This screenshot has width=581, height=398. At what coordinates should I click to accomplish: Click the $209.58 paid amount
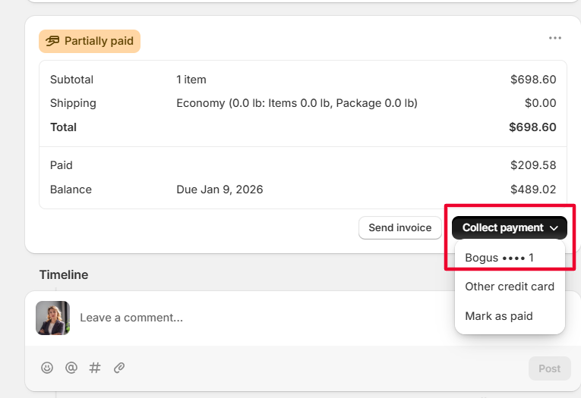pos(533,165)
